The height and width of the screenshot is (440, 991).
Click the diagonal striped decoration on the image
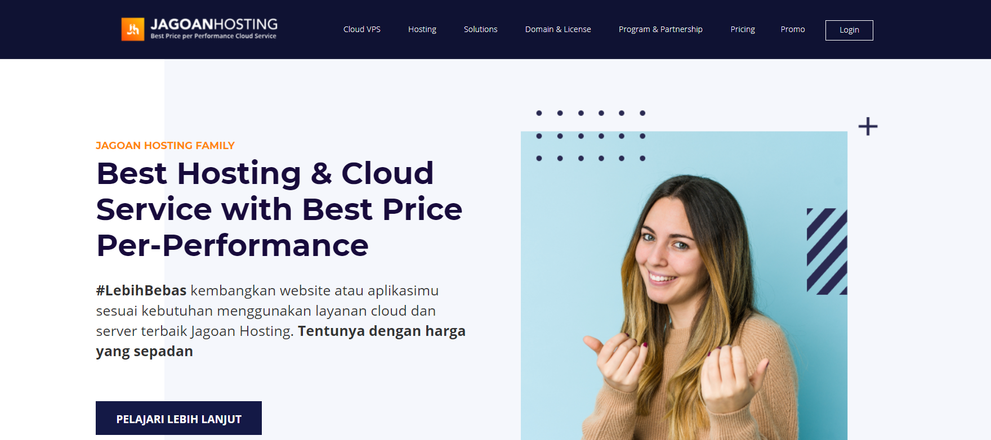pyautogui.click(x=827, y=252)
